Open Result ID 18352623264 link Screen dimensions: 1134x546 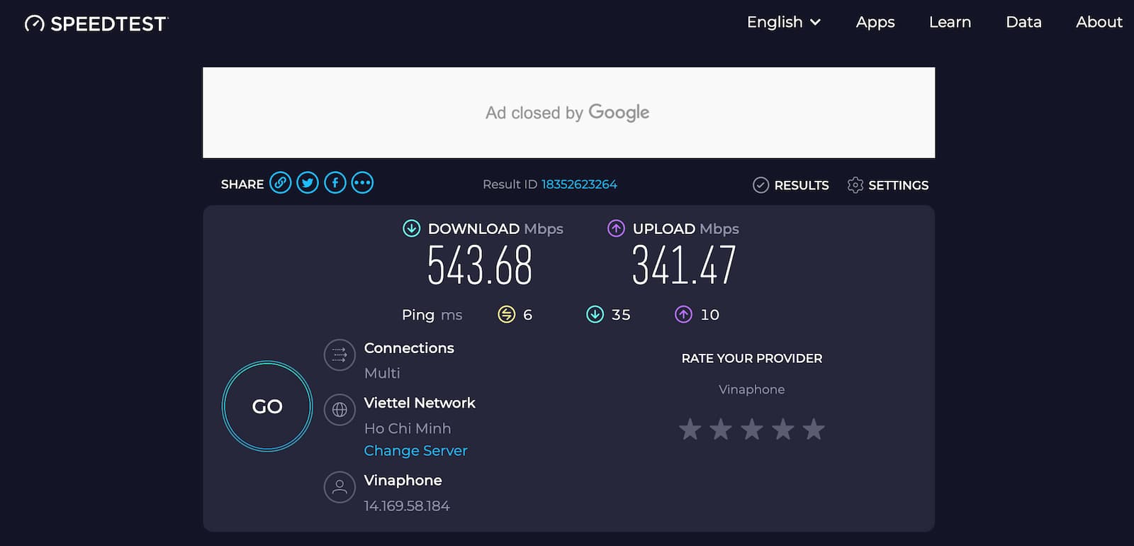[579, 184]
